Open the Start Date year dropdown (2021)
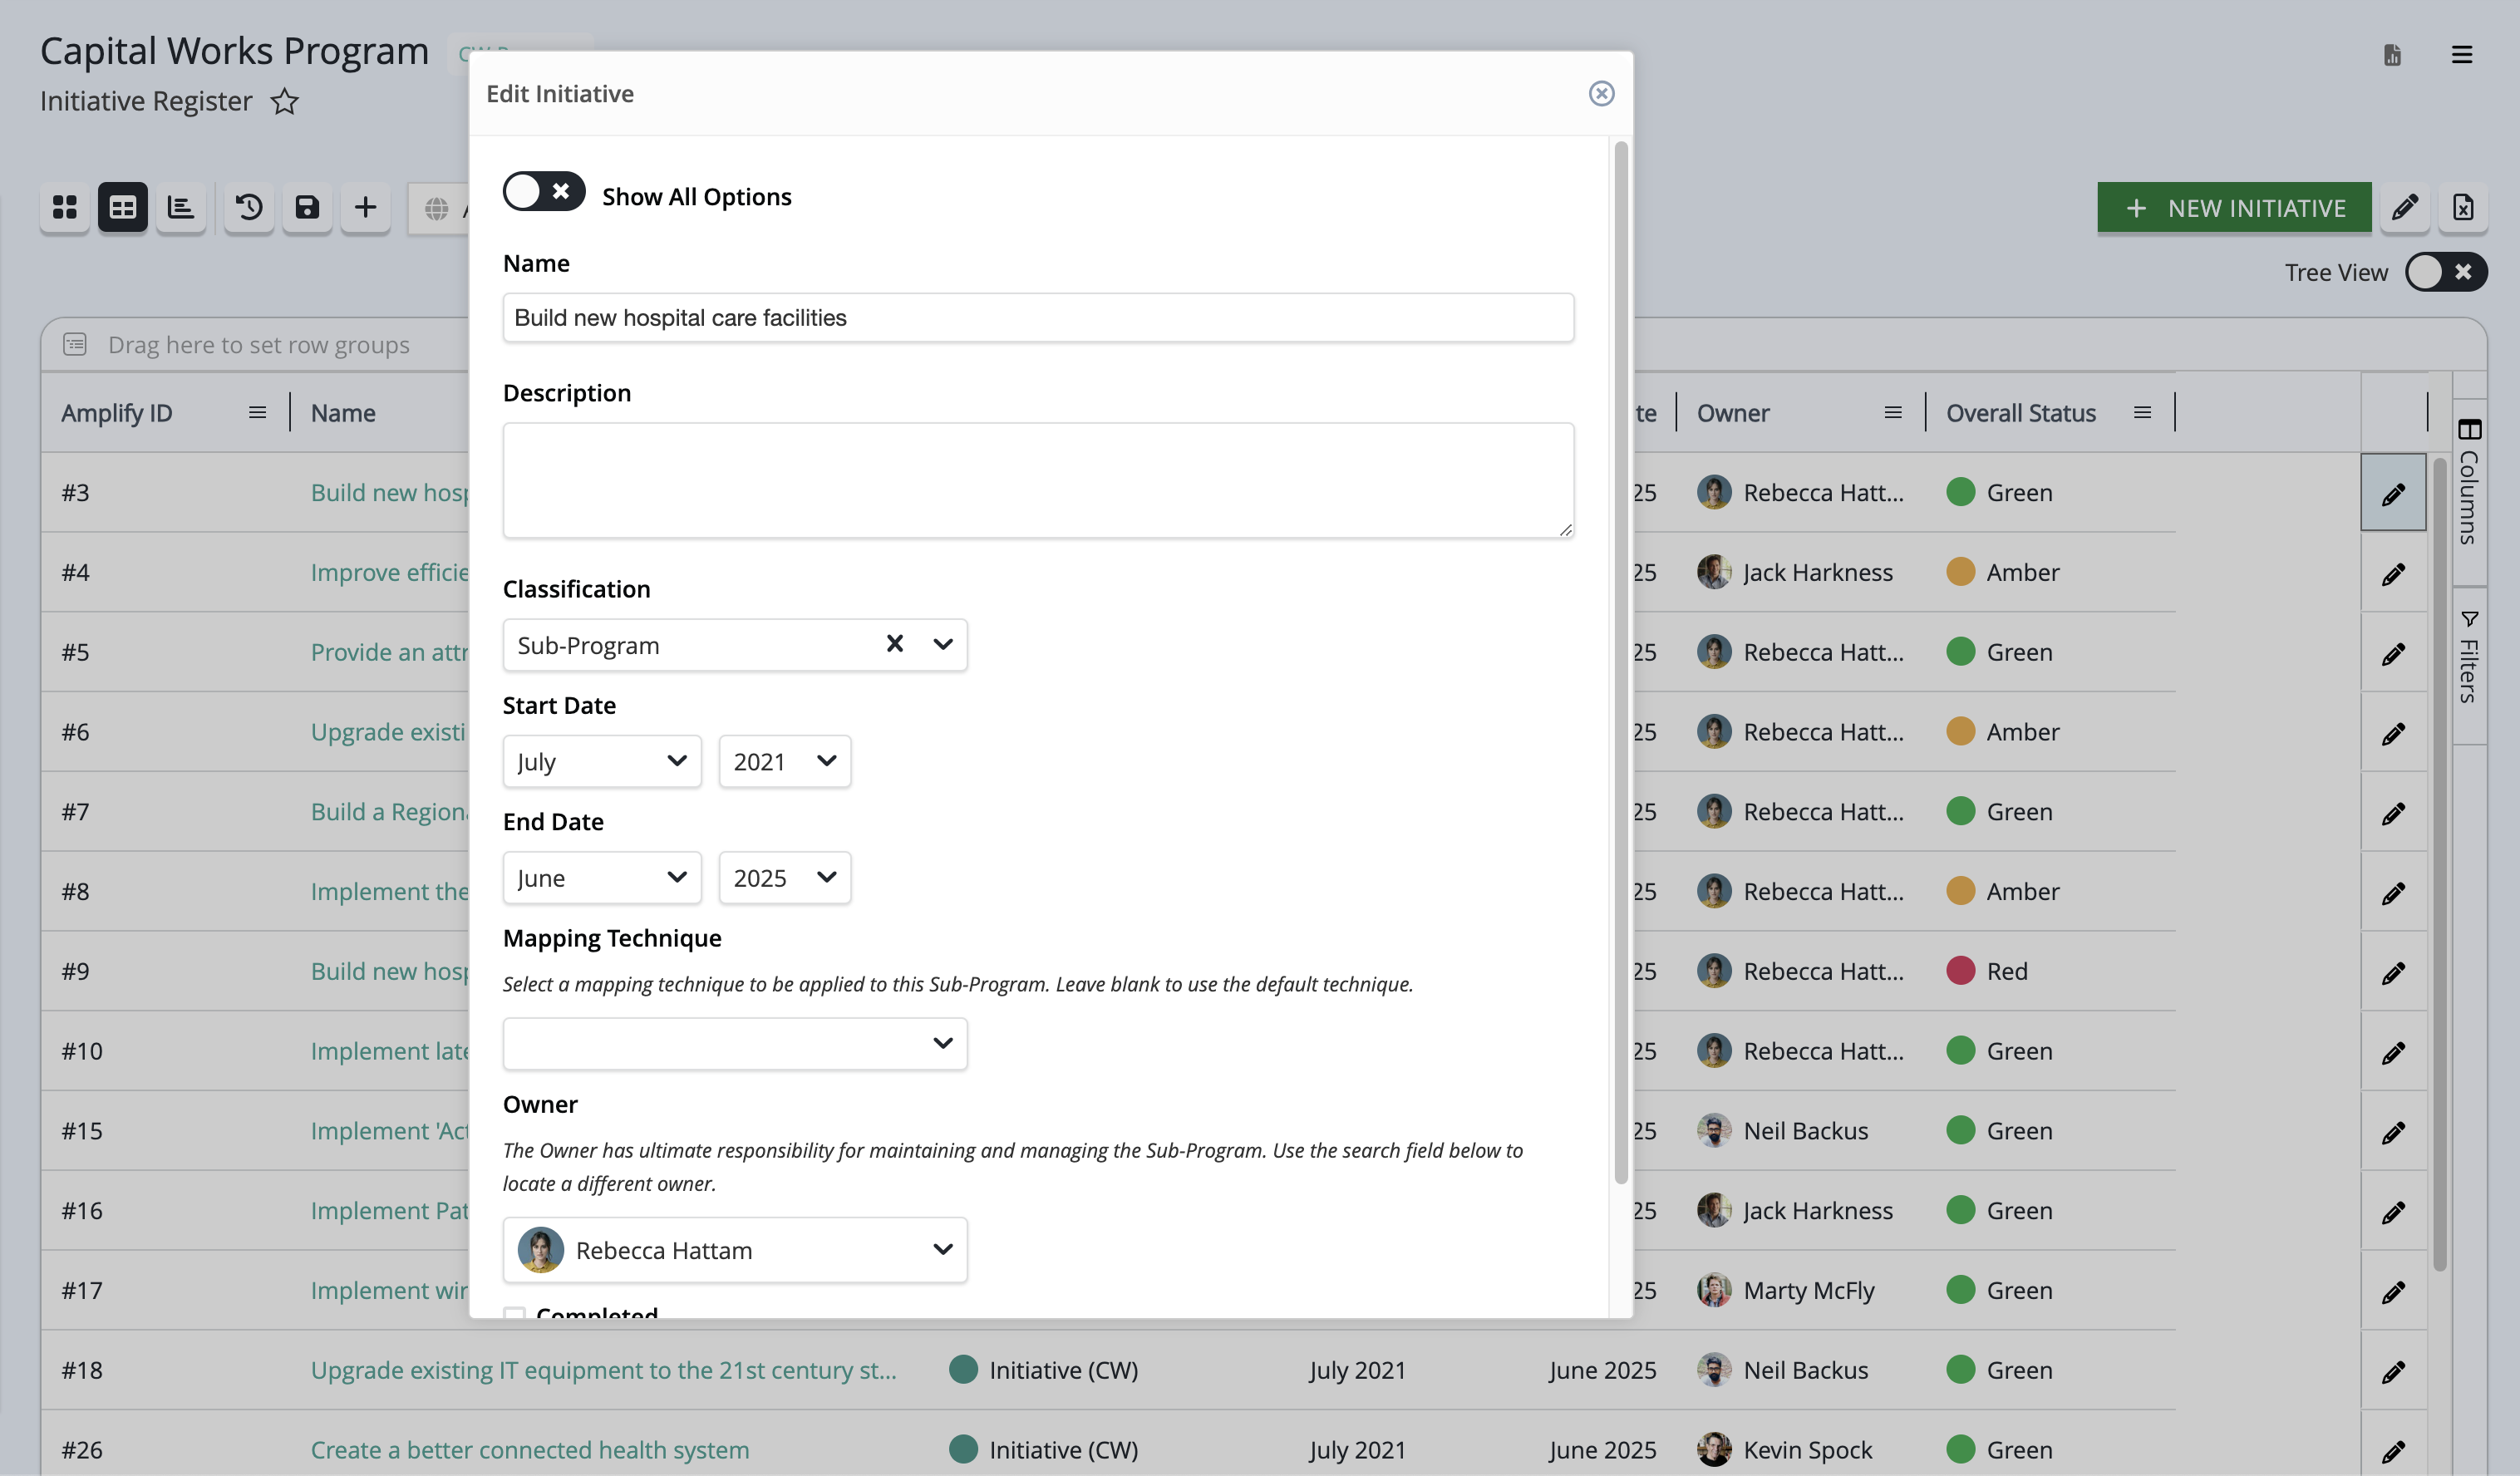This screenshot has width=2520, height=1476. pos(784,762)
